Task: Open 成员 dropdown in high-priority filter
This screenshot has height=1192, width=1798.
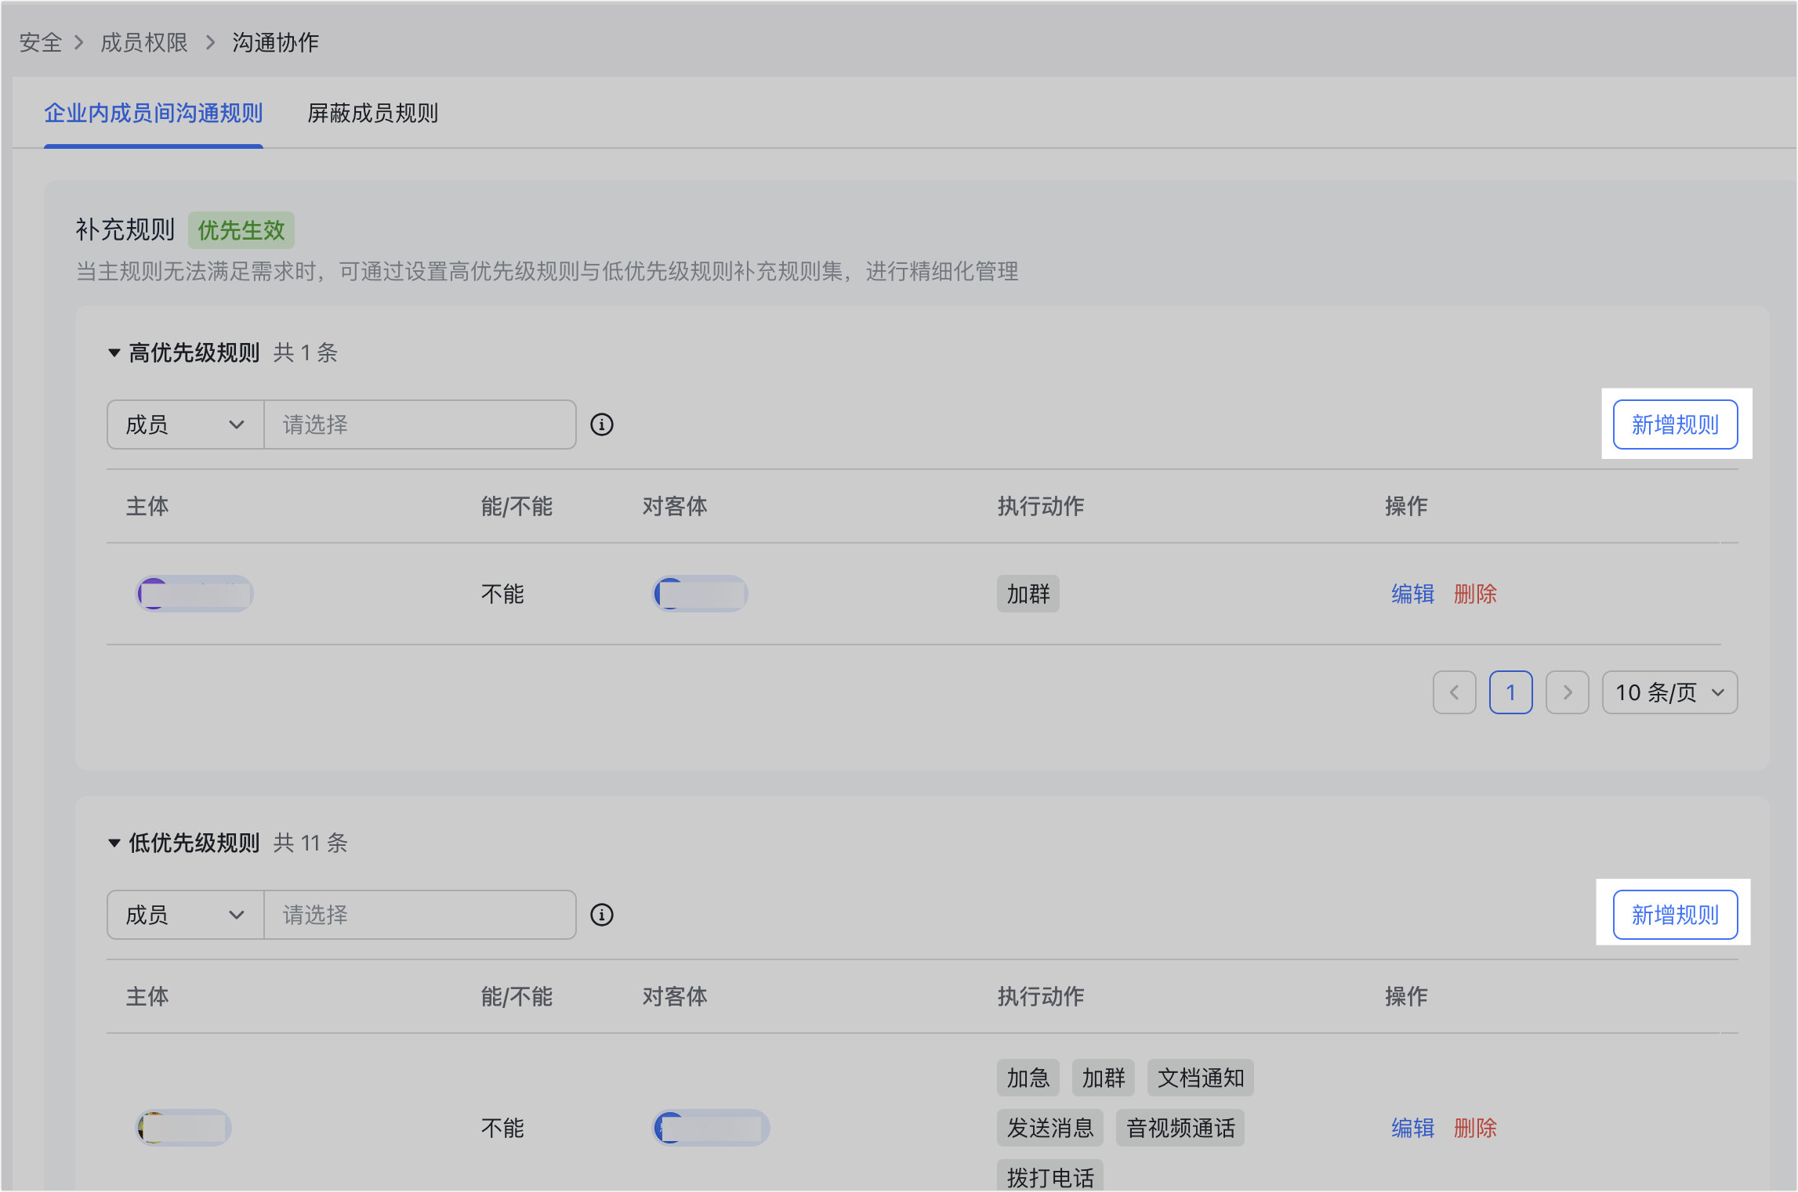Action: click(186, 424)
